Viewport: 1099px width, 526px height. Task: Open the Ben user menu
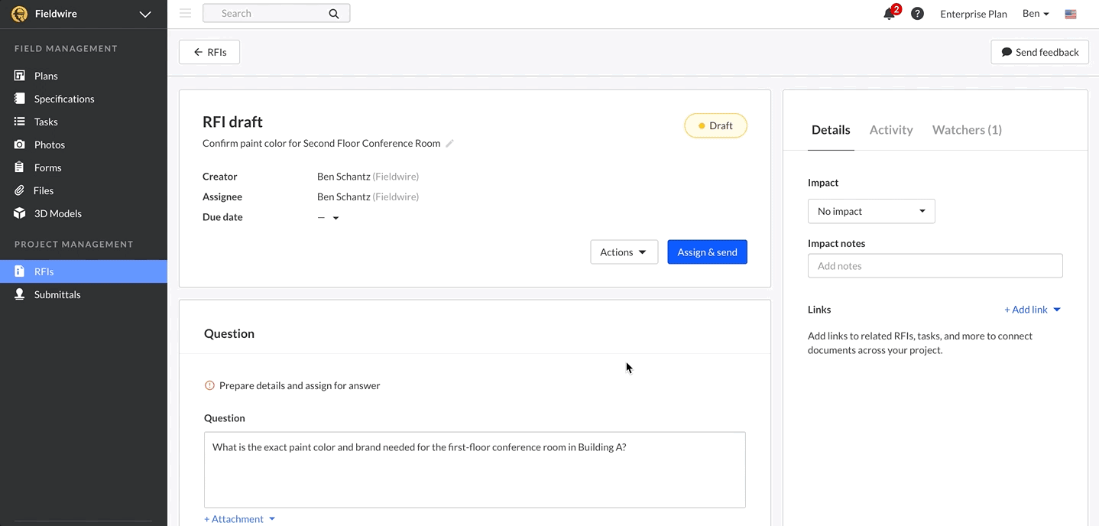pyautogui.click(x=1036, y=14)
